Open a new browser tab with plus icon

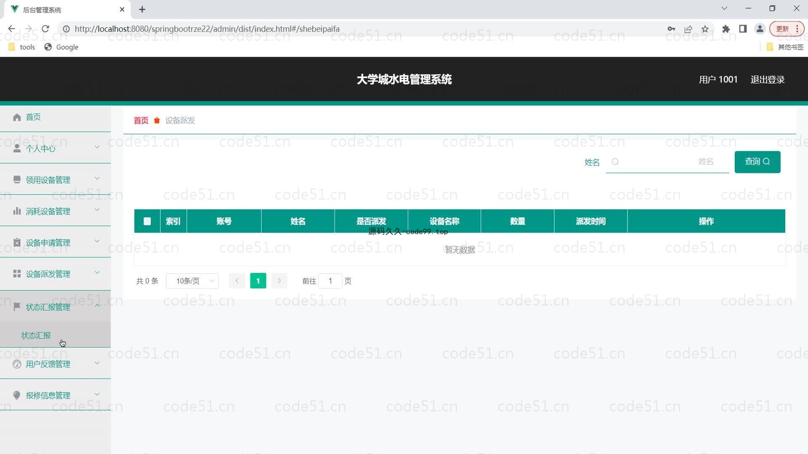(x=142, y=9)
